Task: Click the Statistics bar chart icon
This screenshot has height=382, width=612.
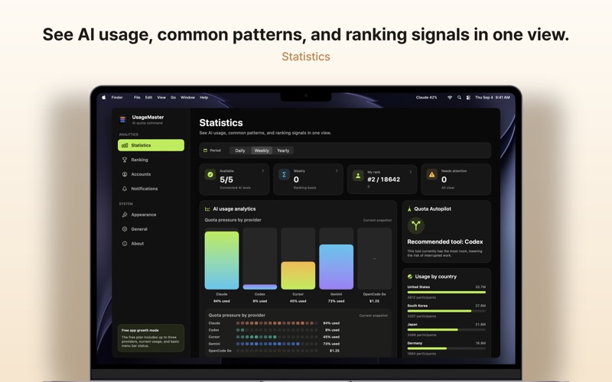Action: point(125,145)
